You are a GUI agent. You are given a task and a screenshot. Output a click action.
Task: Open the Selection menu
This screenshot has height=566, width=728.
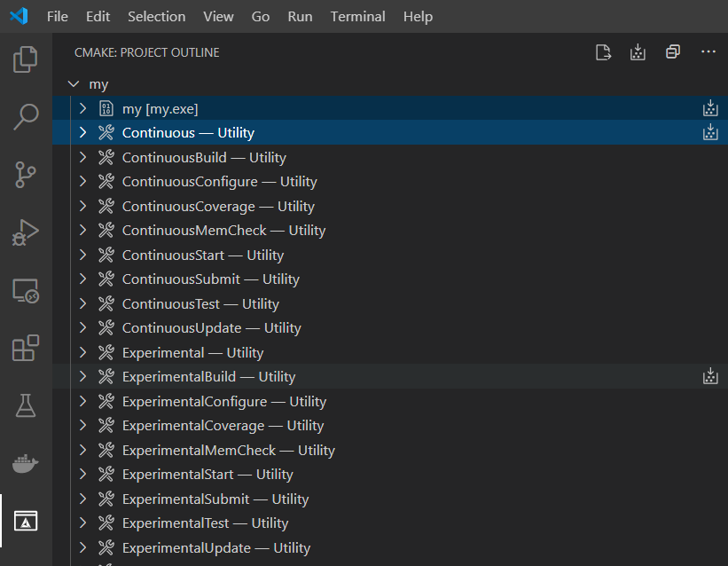[x=156, y=17]
